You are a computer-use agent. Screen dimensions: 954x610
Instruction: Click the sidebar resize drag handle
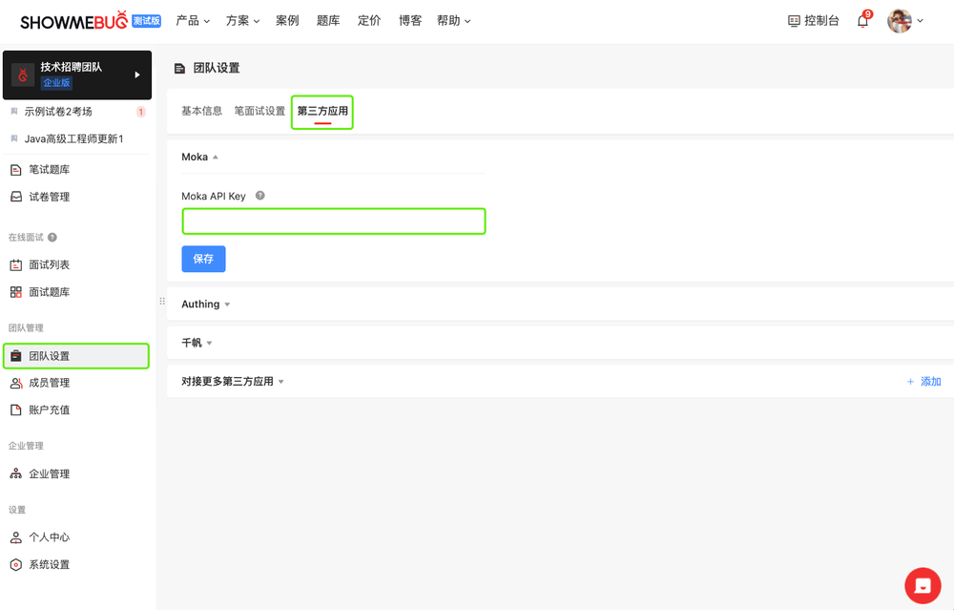tap(161, 302)
